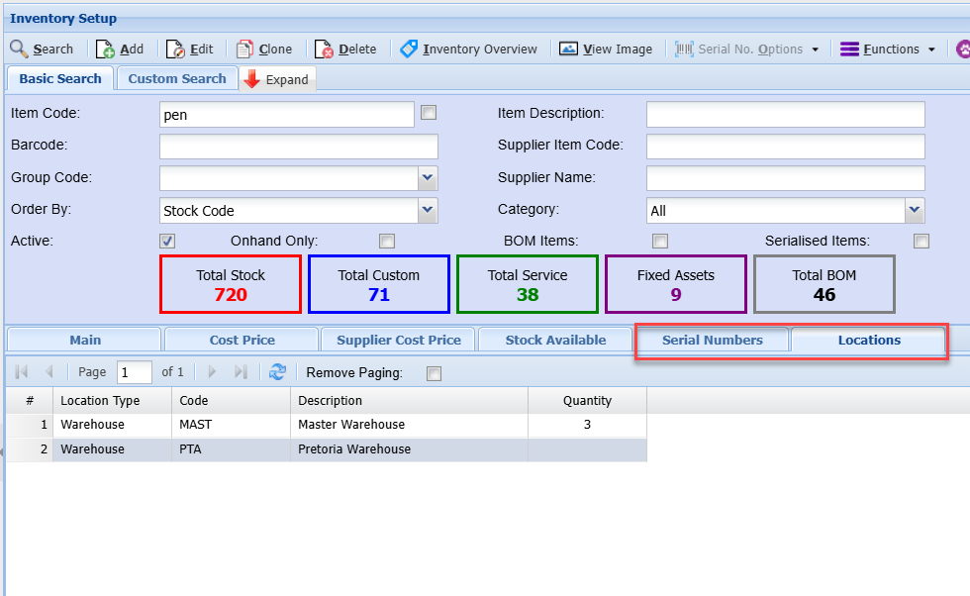Viewport: 970px width, 596px height.
Task: Open the Group Code dropdown
Action: click(x=428, y=178)
